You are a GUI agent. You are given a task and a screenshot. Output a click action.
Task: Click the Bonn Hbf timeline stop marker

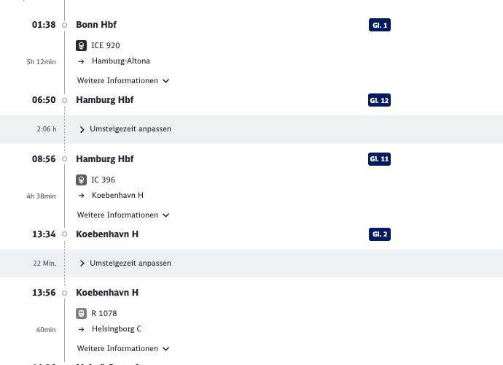[64, 25]
